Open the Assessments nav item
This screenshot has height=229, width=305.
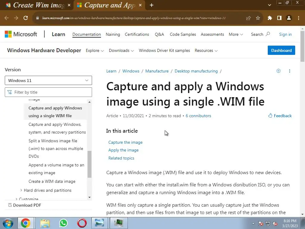(x=212, y=34)
